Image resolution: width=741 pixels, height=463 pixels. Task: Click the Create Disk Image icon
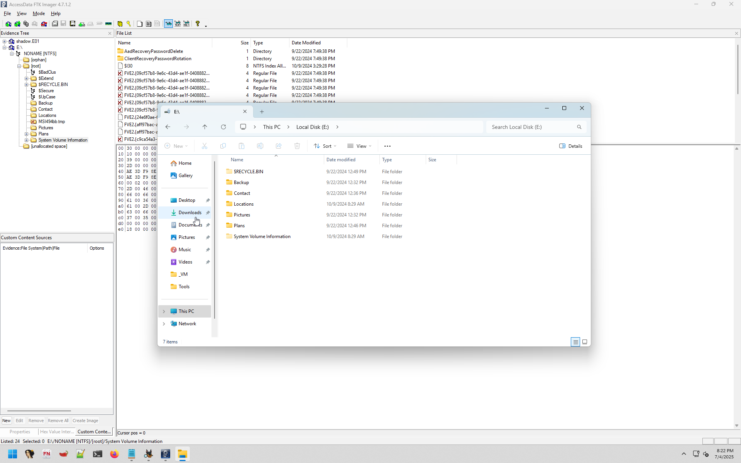[x=55, y=24]
